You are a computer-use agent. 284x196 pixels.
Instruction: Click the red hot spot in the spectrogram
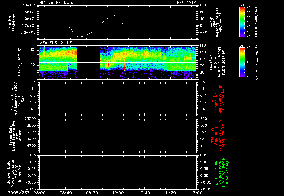point(108,64)
